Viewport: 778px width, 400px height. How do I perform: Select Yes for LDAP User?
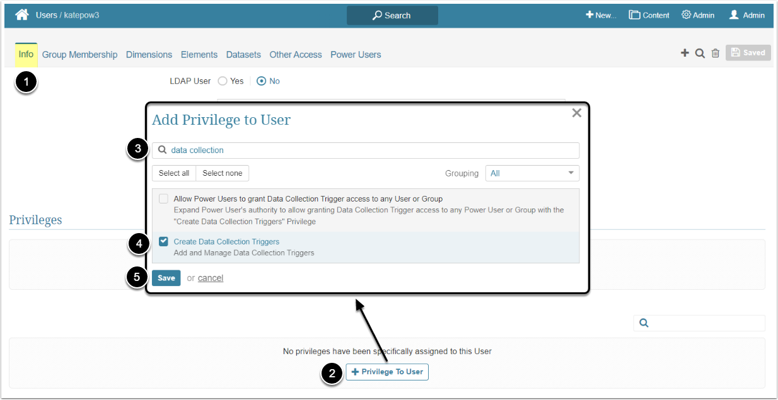tap(223, 81)
